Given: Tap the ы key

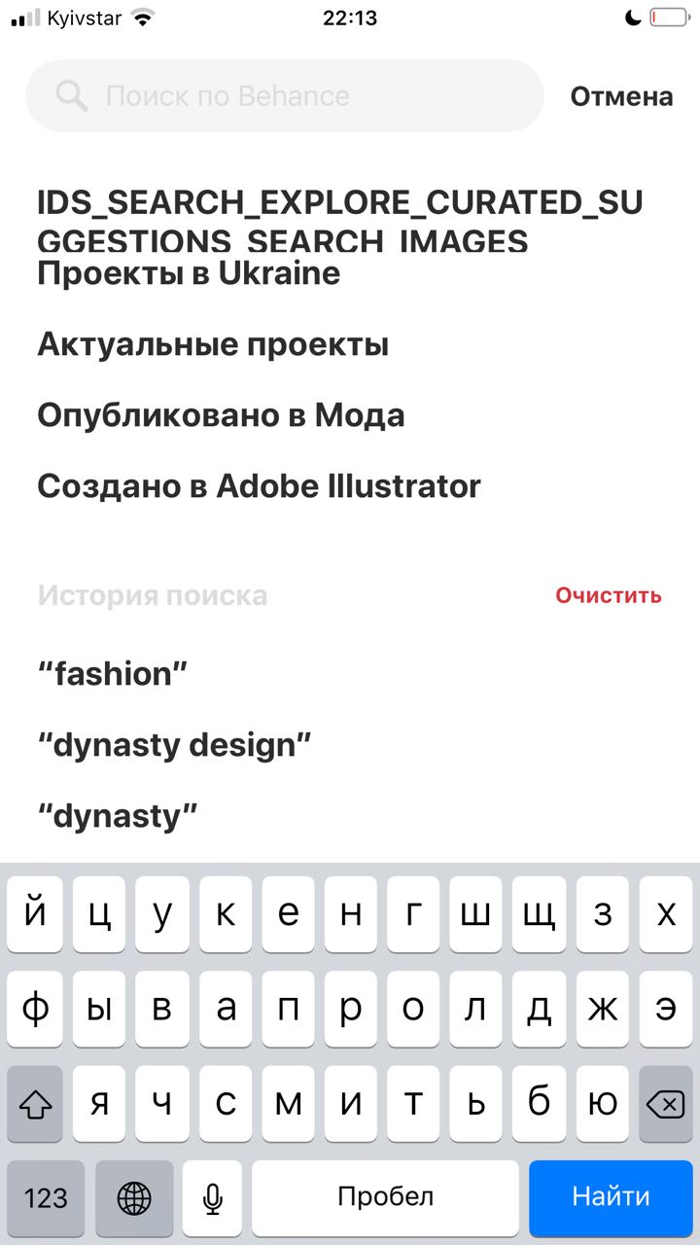Looking at the screenshot, I should [x=98, y=1010].
